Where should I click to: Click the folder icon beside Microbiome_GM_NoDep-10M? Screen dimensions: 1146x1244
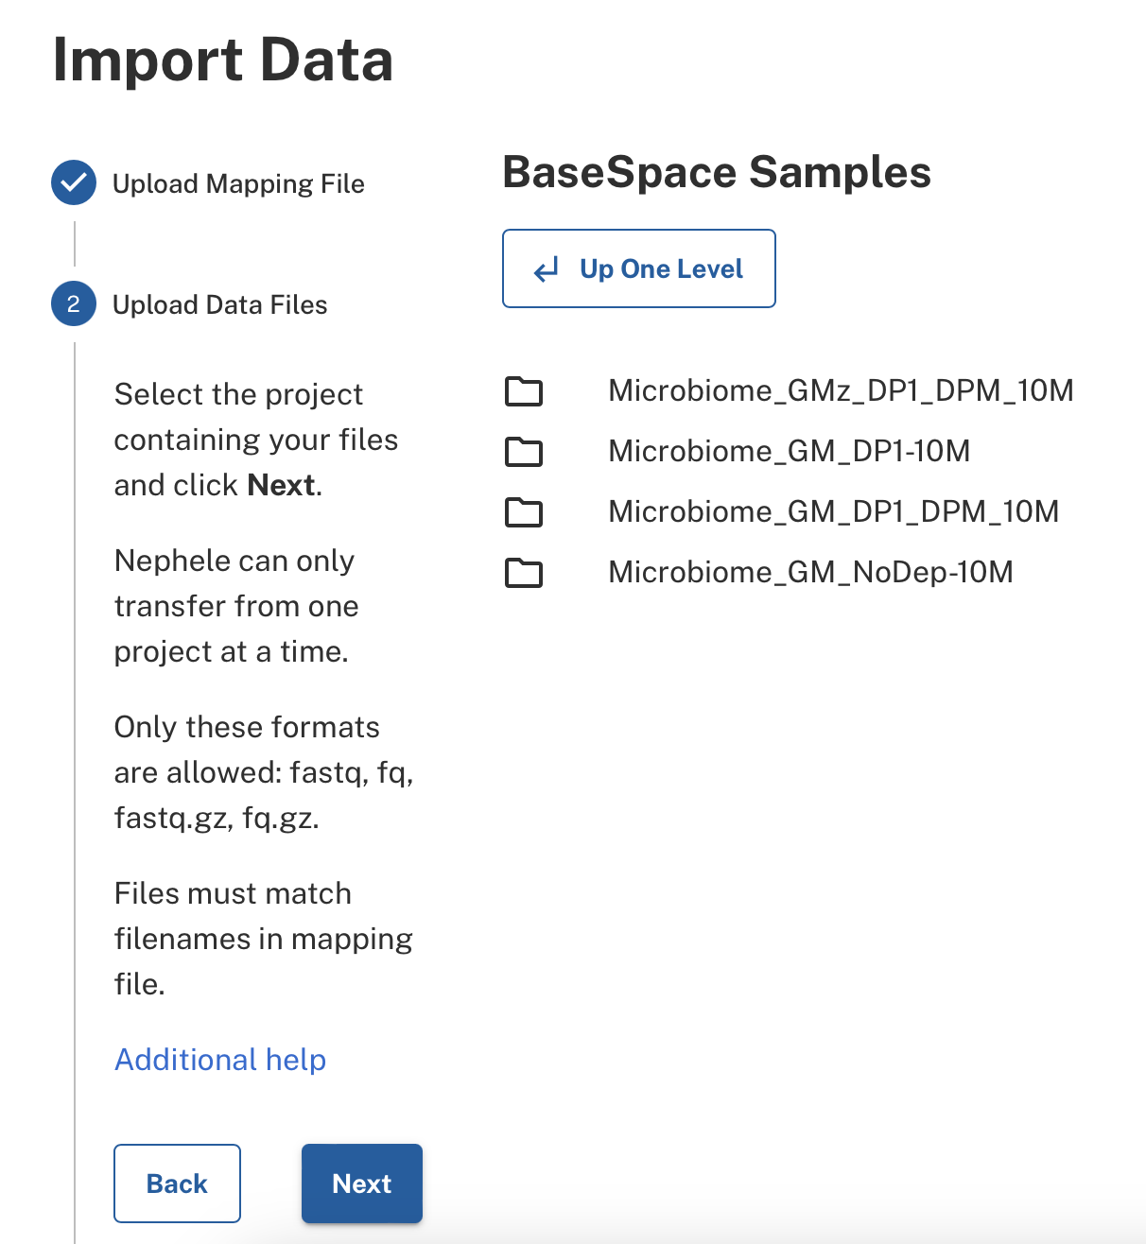click(524, 573)
